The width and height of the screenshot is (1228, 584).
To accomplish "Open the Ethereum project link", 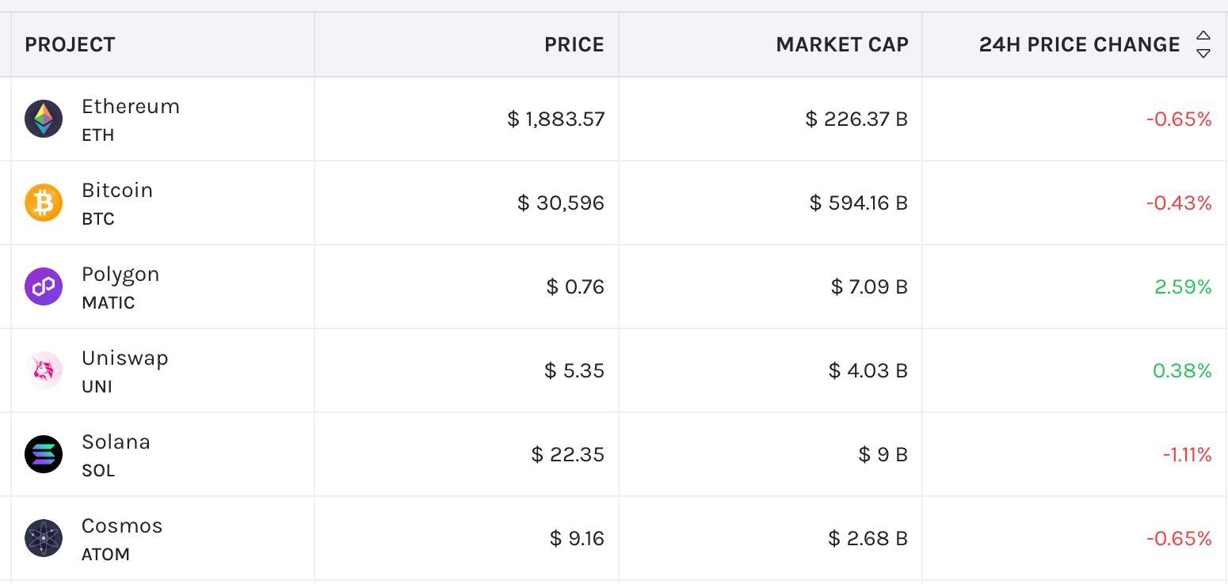I will click(x=131, y=107).
